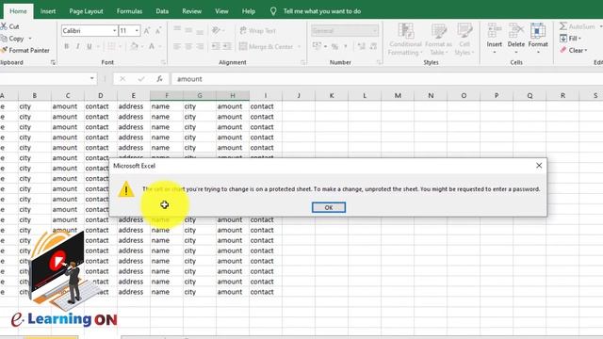The height and width of the screenshot is (339, 603).
Task: Click the Delete cells button
Action: pyautogui.click(x=515, y=39)
